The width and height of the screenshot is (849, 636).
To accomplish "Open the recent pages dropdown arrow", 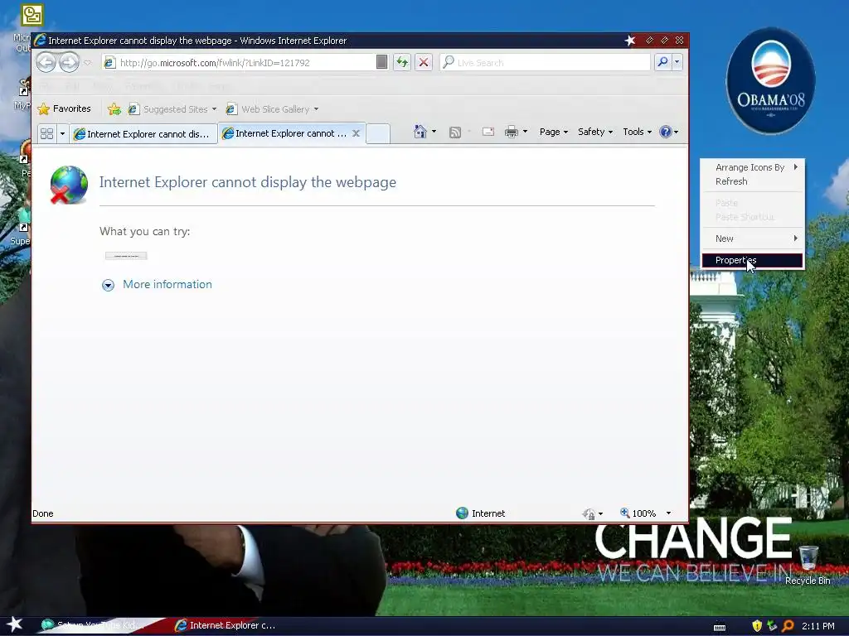I will click(88, 63).
